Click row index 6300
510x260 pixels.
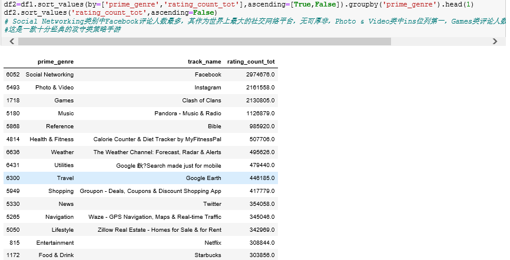pos(13,178)
